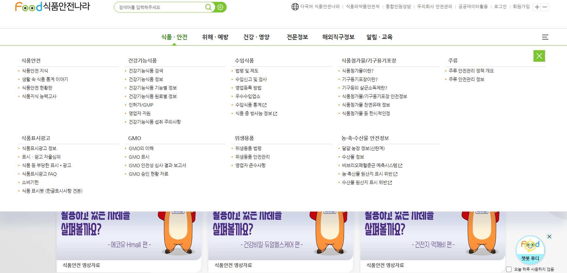Open 에코유·Hmall 편 video thumbnail

pyautogui.click(x=129, y=236)
